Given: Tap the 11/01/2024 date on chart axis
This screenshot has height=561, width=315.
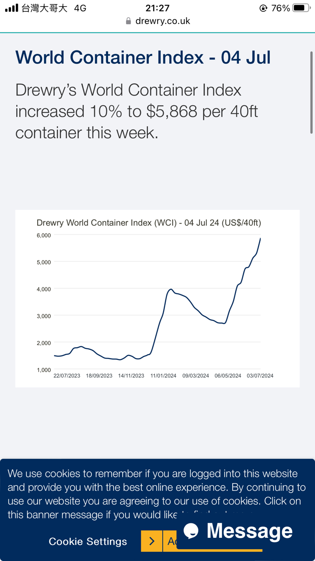Looking at the screenshot, I should (164, 376).
